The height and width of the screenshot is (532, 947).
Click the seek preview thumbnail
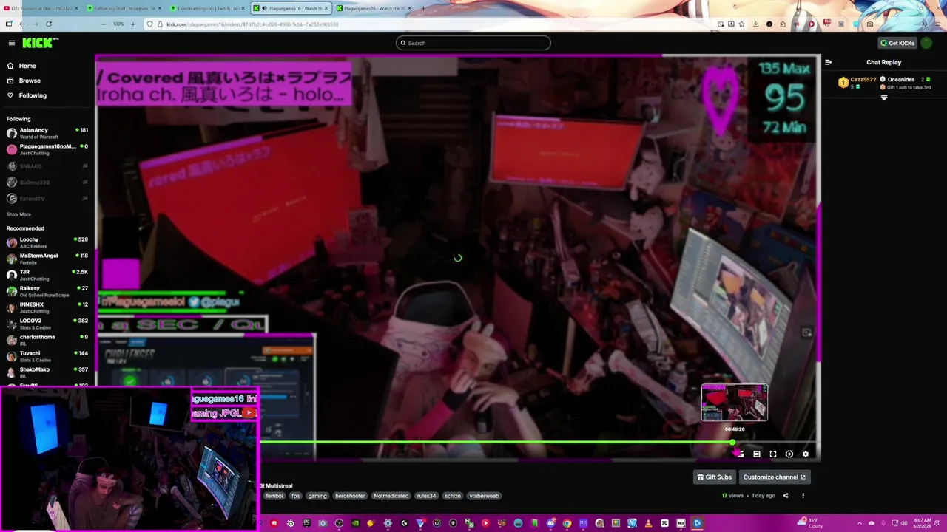pyautogui.click(x=735, y=403)
